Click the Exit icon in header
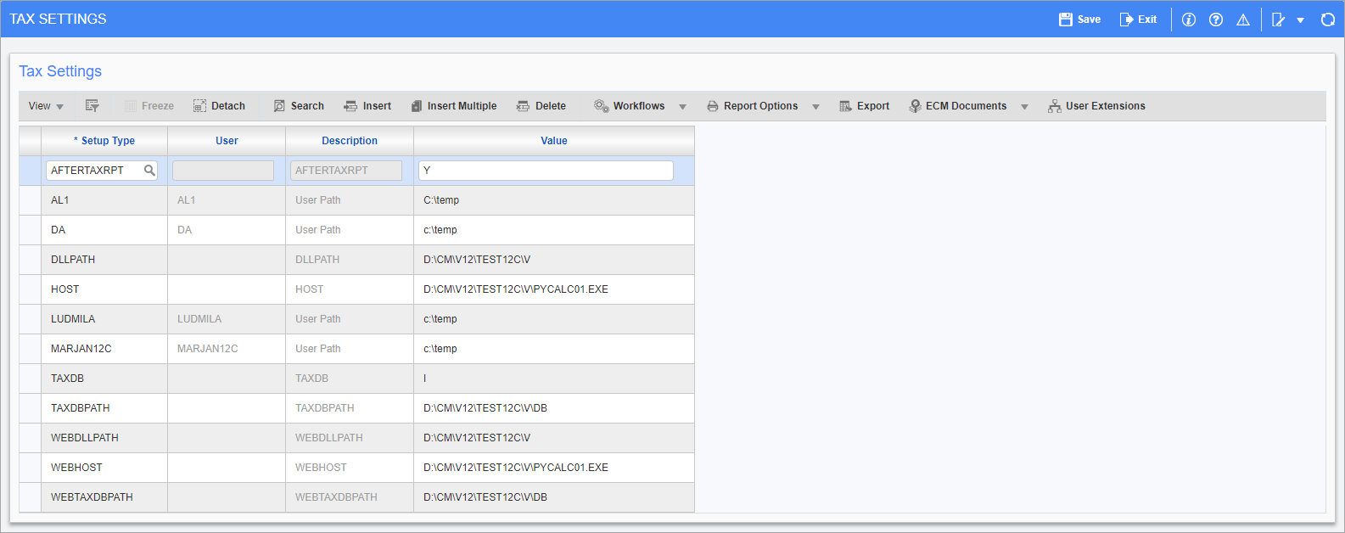1345x533 pixels. click(1126, 20)
